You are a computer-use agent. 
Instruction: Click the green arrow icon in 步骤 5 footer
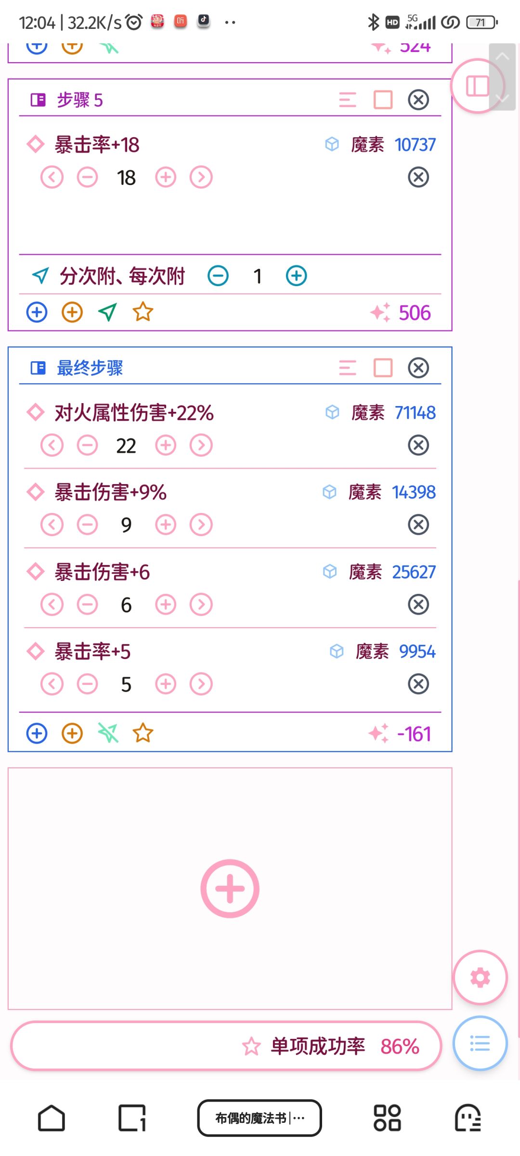tap(107, 312)
